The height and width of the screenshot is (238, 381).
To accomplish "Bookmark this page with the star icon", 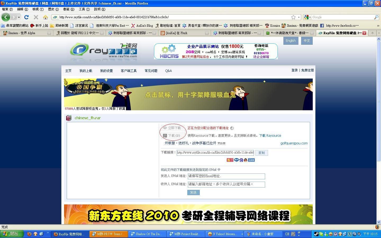I will pyautogui.click(x=293, y=17).
